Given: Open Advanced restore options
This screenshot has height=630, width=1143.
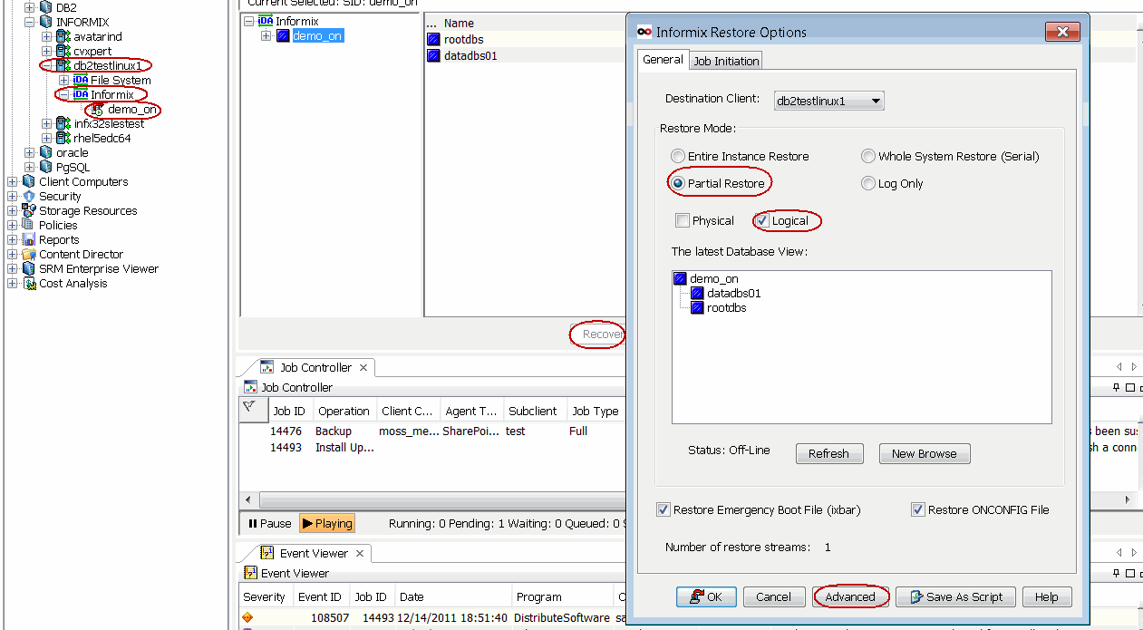Looking at the screenshot, I should tap(850, 596).
